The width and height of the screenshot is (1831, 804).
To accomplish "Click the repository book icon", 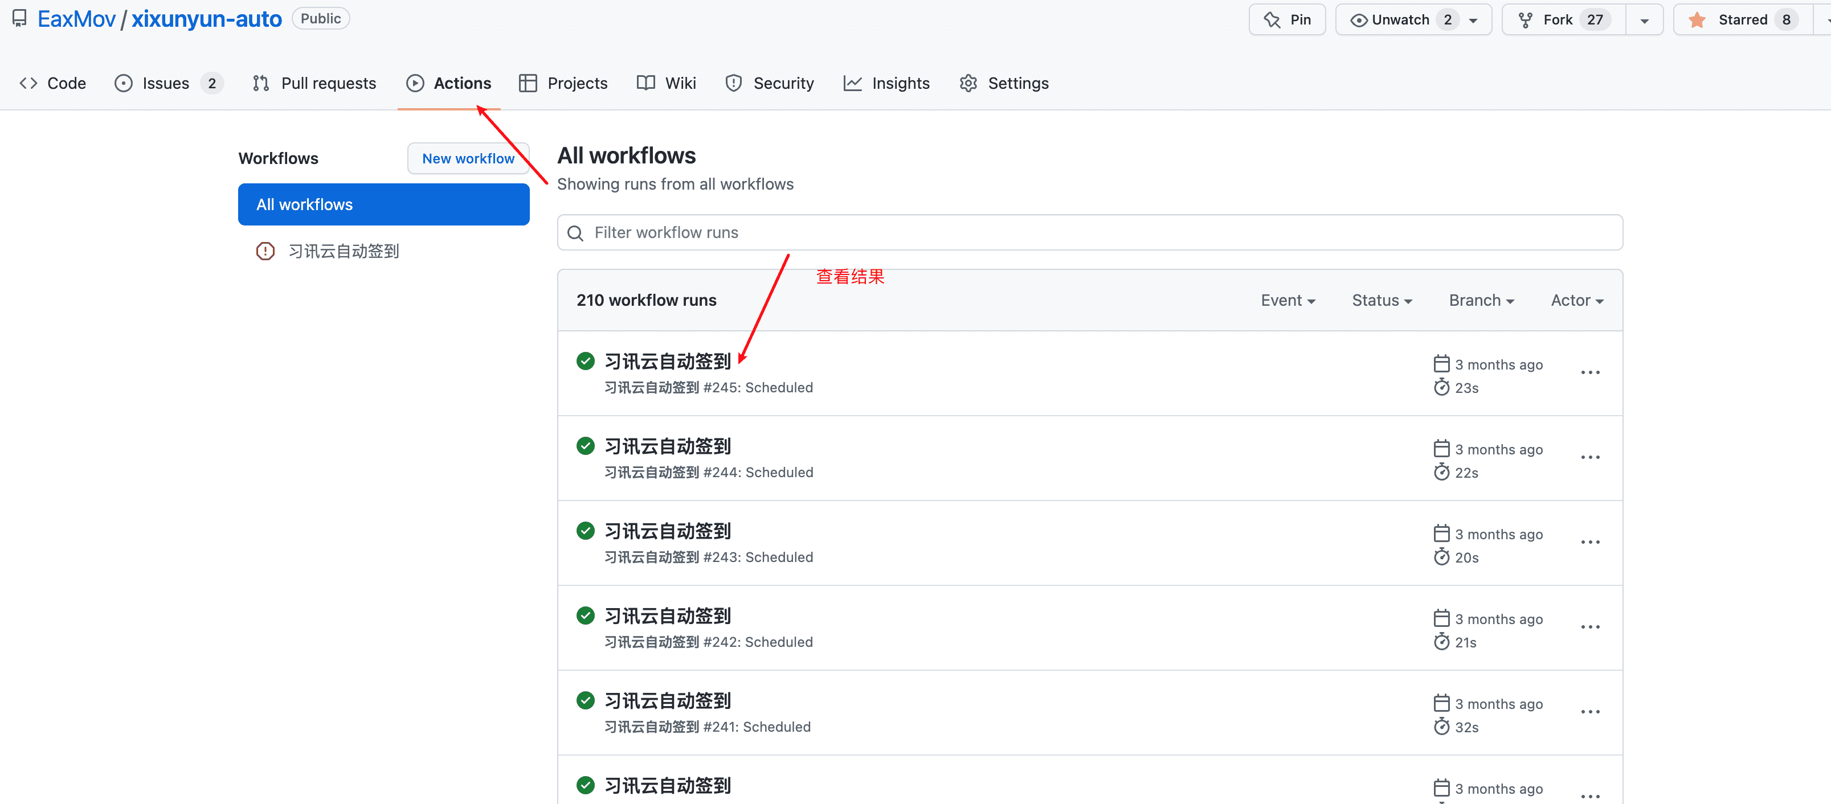I will pos(19,18).
